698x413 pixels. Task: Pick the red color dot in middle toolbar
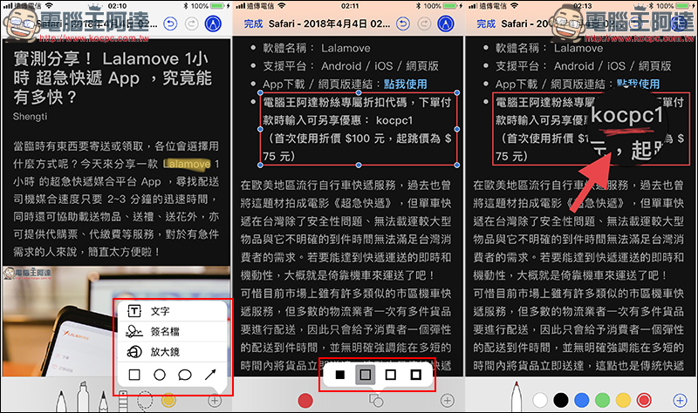pyautogui.click(x=305, y=400)
